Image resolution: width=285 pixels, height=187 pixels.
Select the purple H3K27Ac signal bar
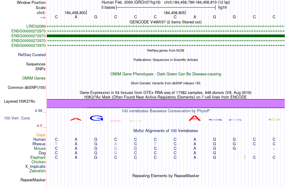(x=166, y=104)
